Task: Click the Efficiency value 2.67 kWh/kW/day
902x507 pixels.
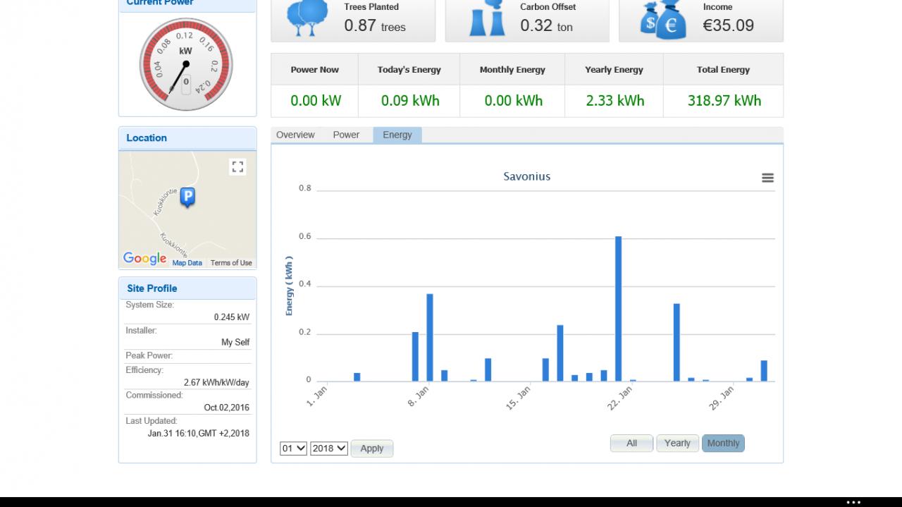Action: tap(216, 383)
